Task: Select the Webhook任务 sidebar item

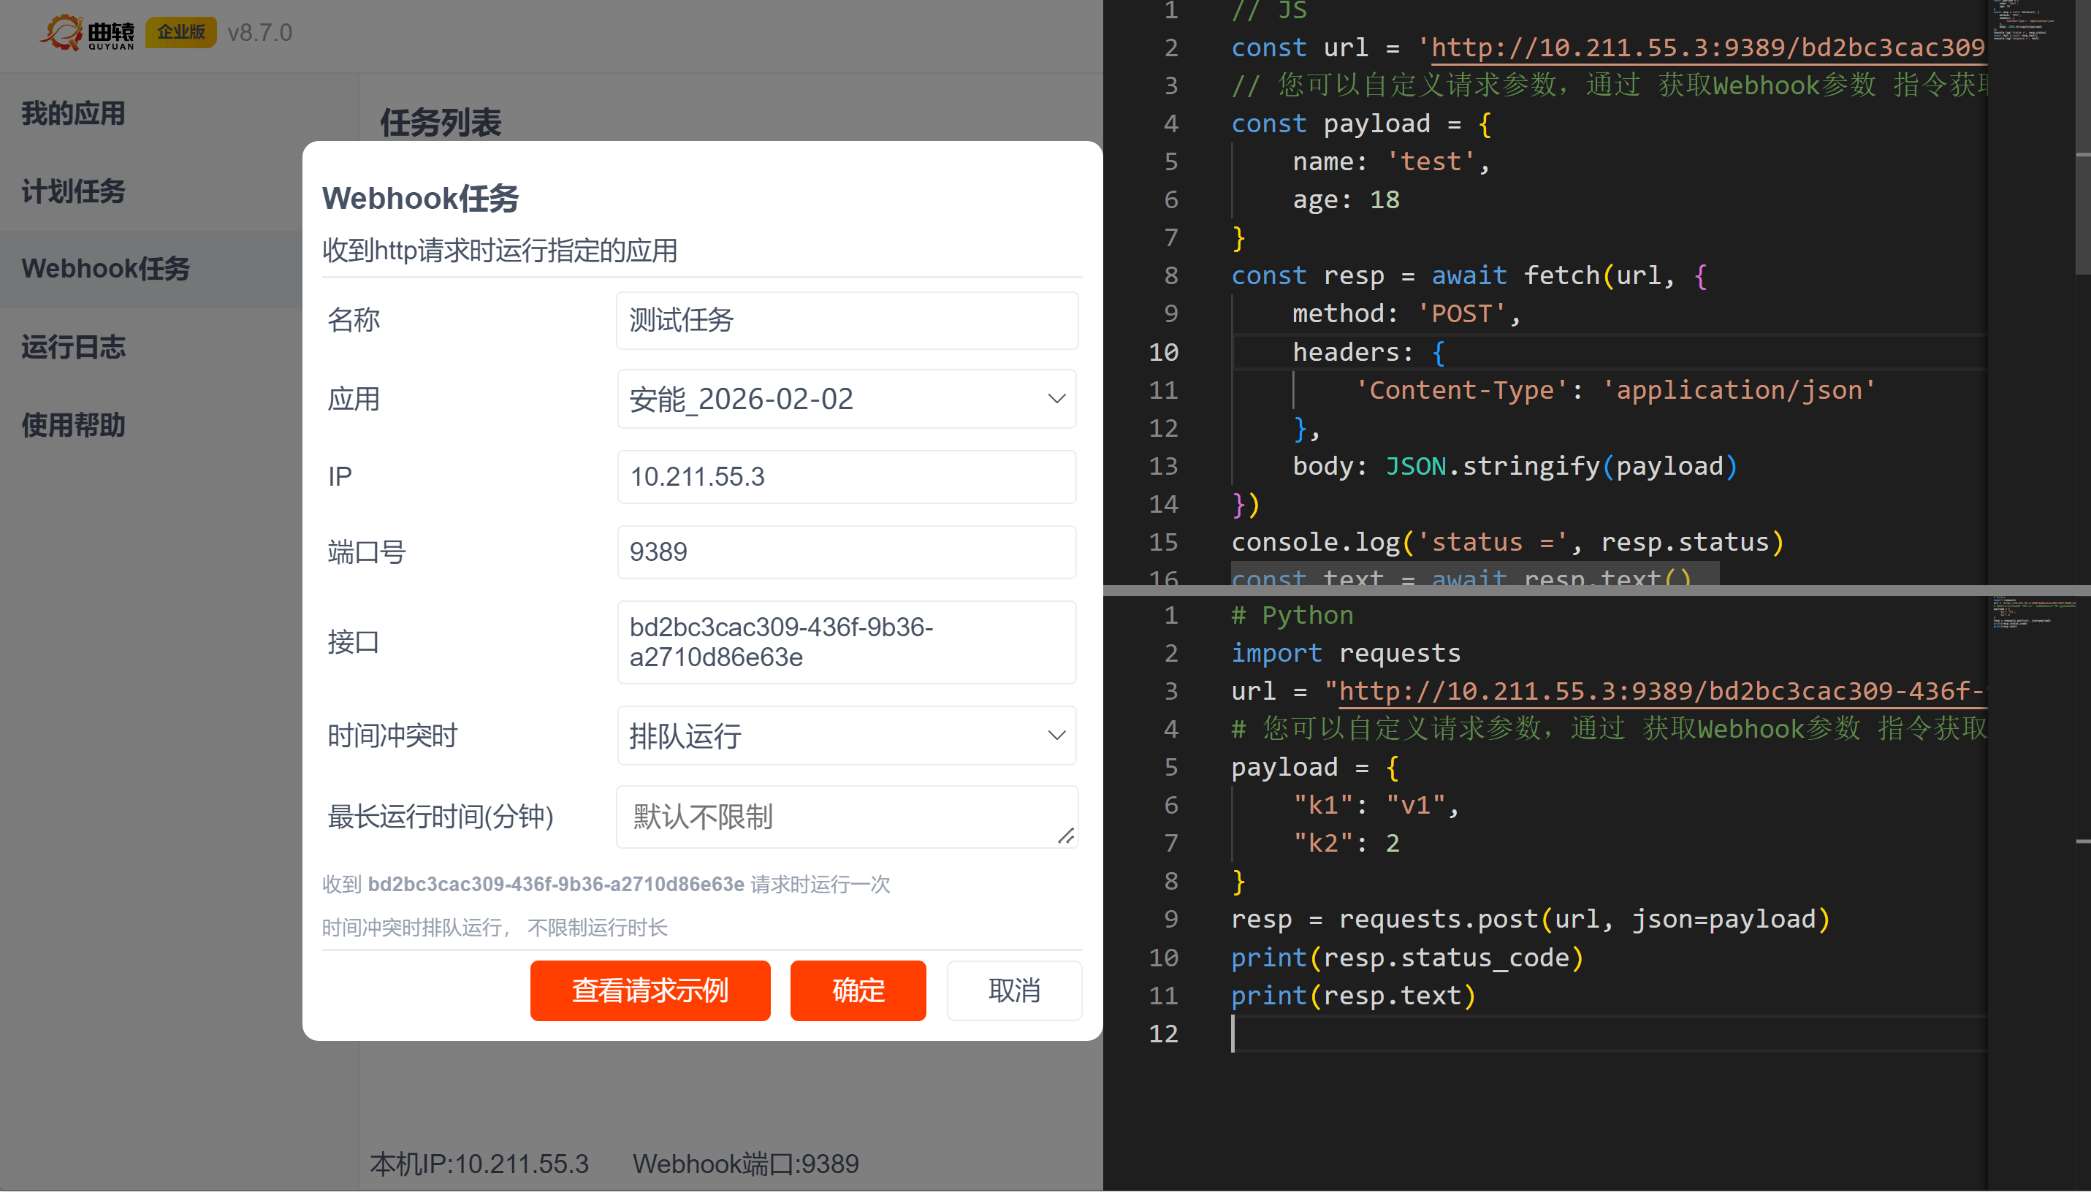Action: (x=105, y=268)
